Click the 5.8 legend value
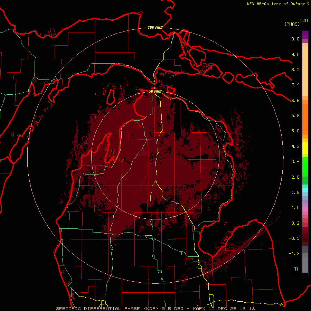Screen dimensions: 311x311 click(x=295, y=116)
